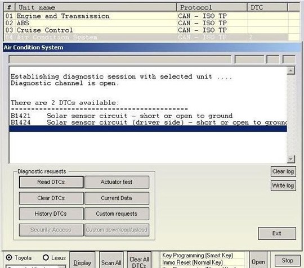Run the Actuator test
Image resolution: width=304 pixels, height=268 pixels.
117,182
